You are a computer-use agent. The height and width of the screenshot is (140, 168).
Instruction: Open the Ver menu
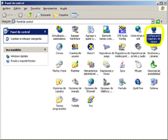point(26,8)
